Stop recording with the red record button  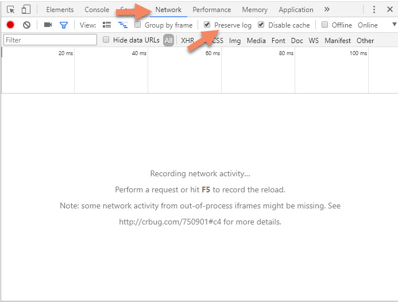(x=10, y=25)
